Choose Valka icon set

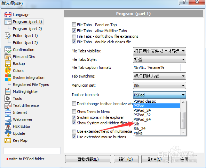coord(157,133)
